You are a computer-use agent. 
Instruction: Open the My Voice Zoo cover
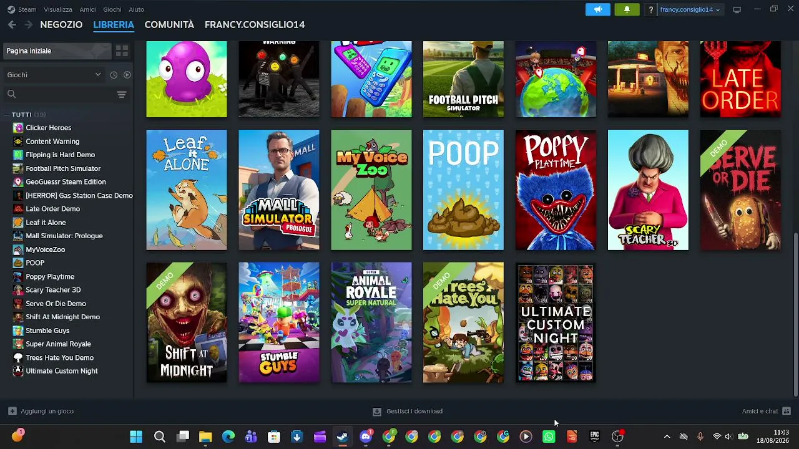[371, 190]
